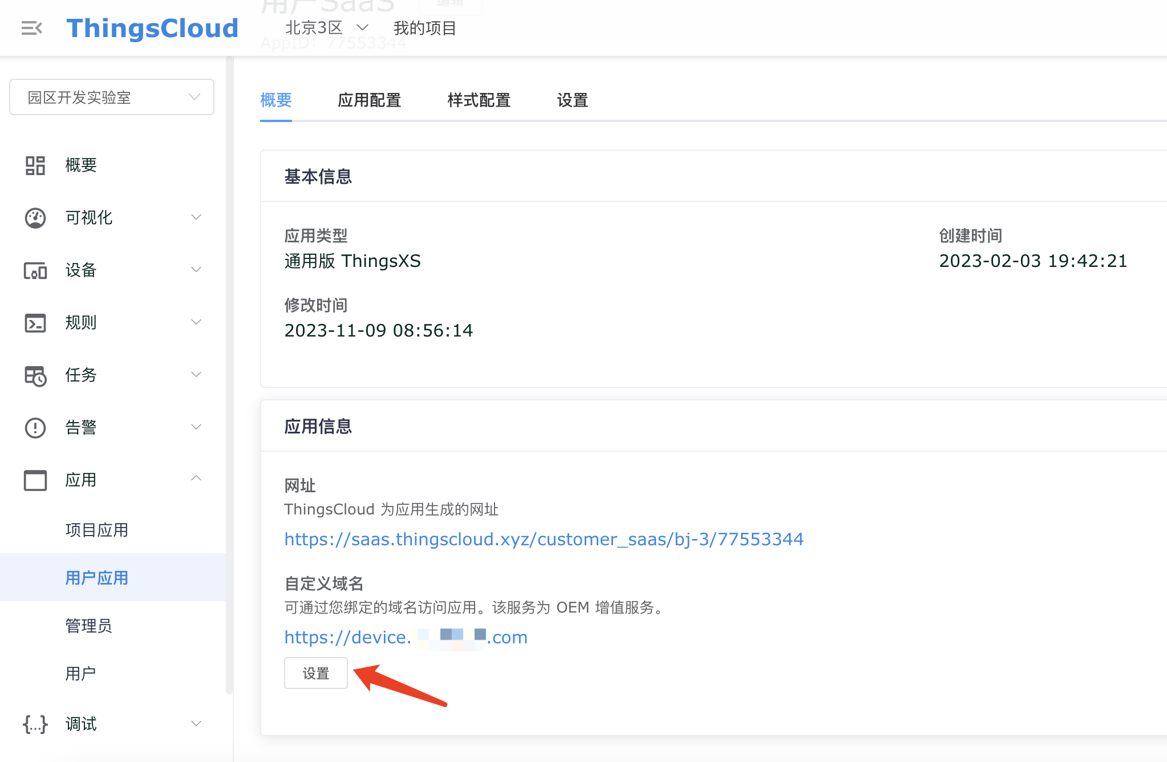Viewport: 1167px width, 762px height.
Task: Click the 告警 (Alerts) sidebar icon
Action: click(x=35, y=428)
